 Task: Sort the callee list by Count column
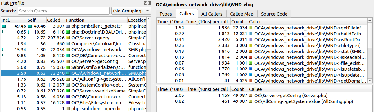239,89
